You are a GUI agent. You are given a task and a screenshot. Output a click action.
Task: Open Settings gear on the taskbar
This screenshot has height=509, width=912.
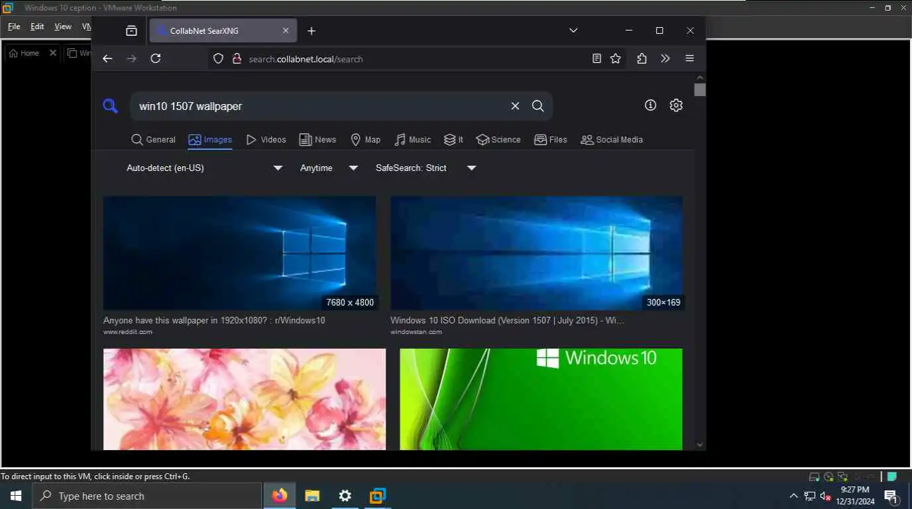pyautogui.click(x=345, y=496)
